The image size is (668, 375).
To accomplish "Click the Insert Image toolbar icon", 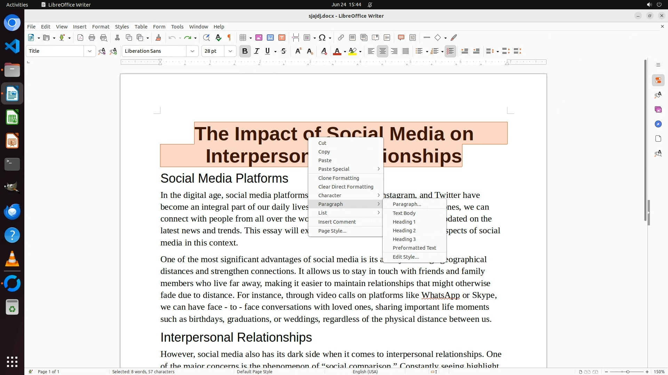I will tap(259, 37).
